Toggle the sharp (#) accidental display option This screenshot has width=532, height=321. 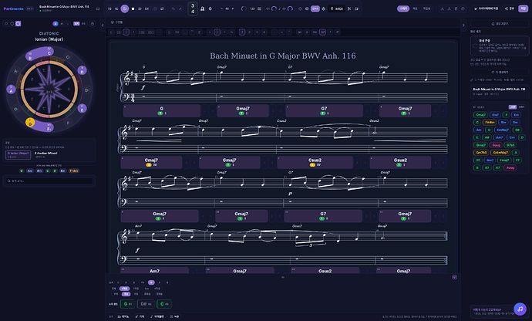[x=62, y=24]
